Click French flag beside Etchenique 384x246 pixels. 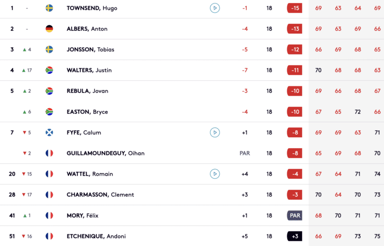tap(49, 236)
